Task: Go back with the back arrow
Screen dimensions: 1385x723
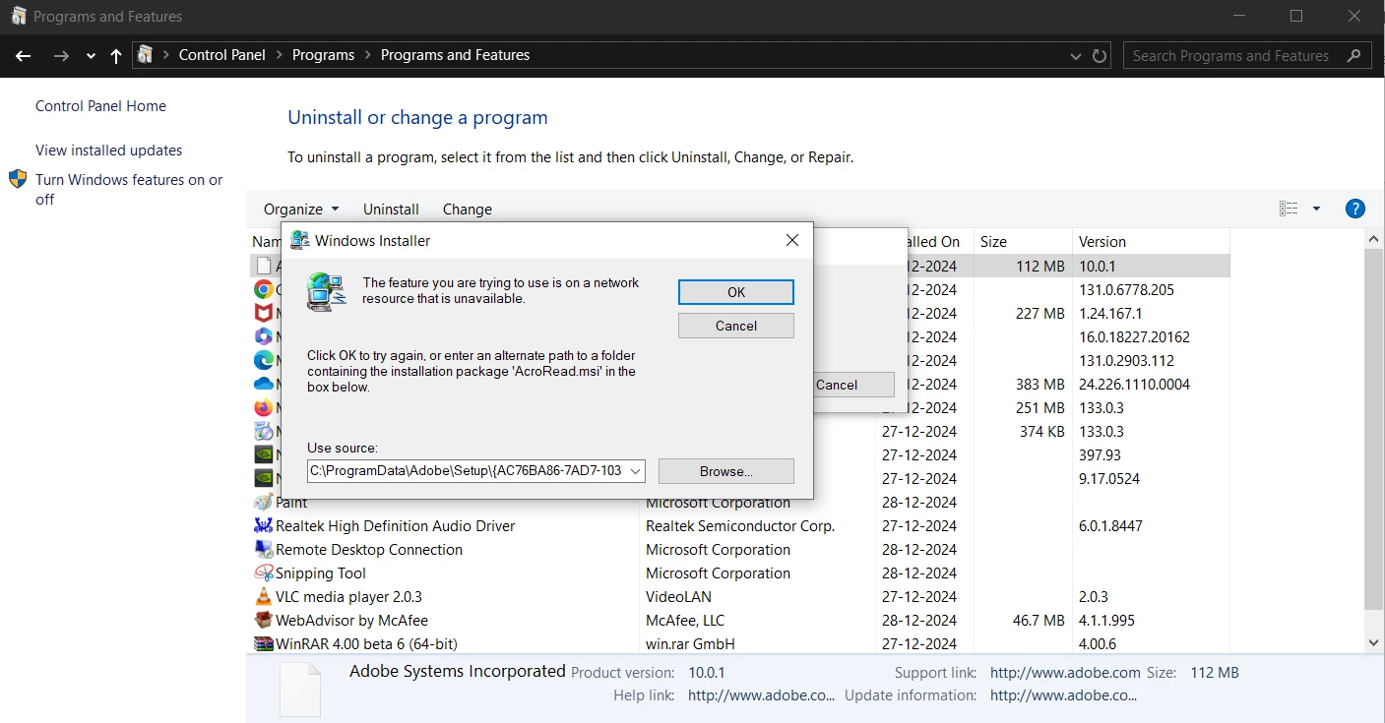Action: [24, 56]
